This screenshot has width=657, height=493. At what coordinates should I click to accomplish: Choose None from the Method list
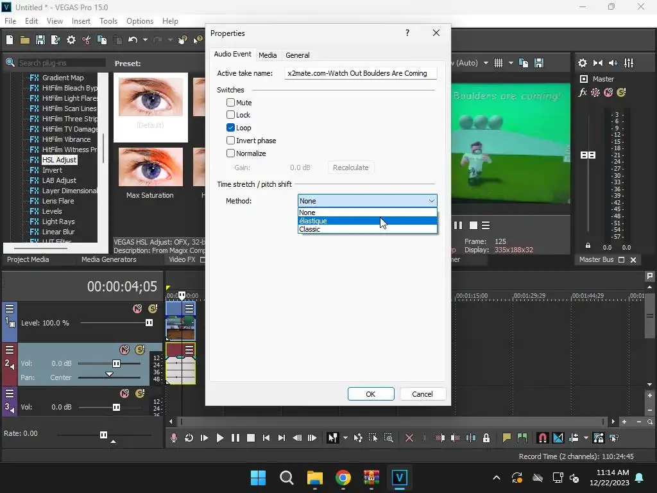367,212
